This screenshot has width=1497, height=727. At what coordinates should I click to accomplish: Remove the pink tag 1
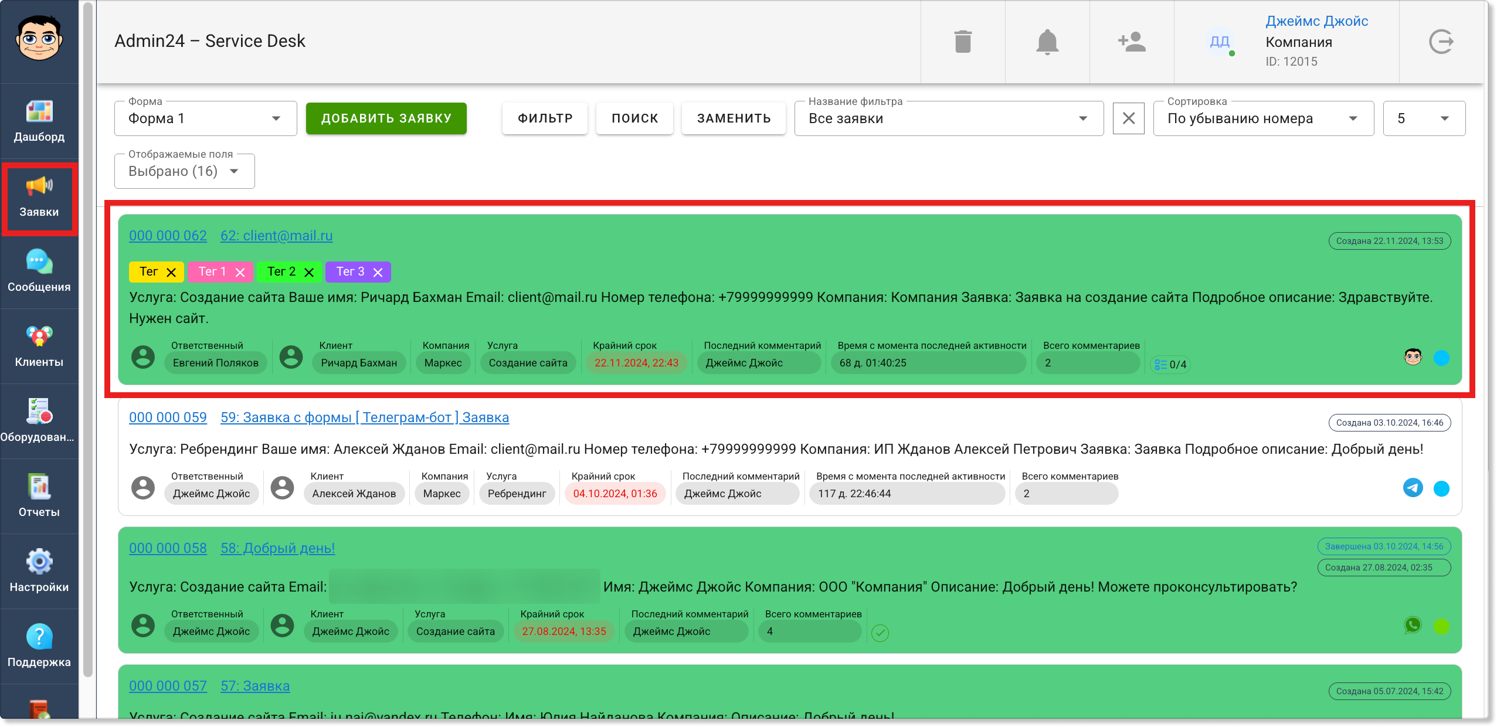pyautogui.click(x=240, y=272)
